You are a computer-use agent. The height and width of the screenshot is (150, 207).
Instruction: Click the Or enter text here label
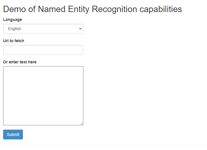pyautogui.click(x=20, y=62)
